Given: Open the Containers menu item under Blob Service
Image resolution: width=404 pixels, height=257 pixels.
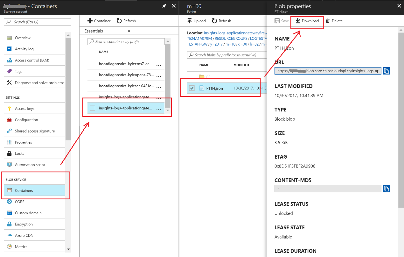Looking at the screenshot, I should point(24,190).
